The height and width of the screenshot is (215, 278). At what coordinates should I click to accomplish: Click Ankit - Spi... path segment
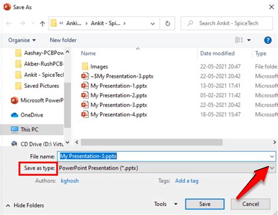pyautogui.click(x=106, y=23)
